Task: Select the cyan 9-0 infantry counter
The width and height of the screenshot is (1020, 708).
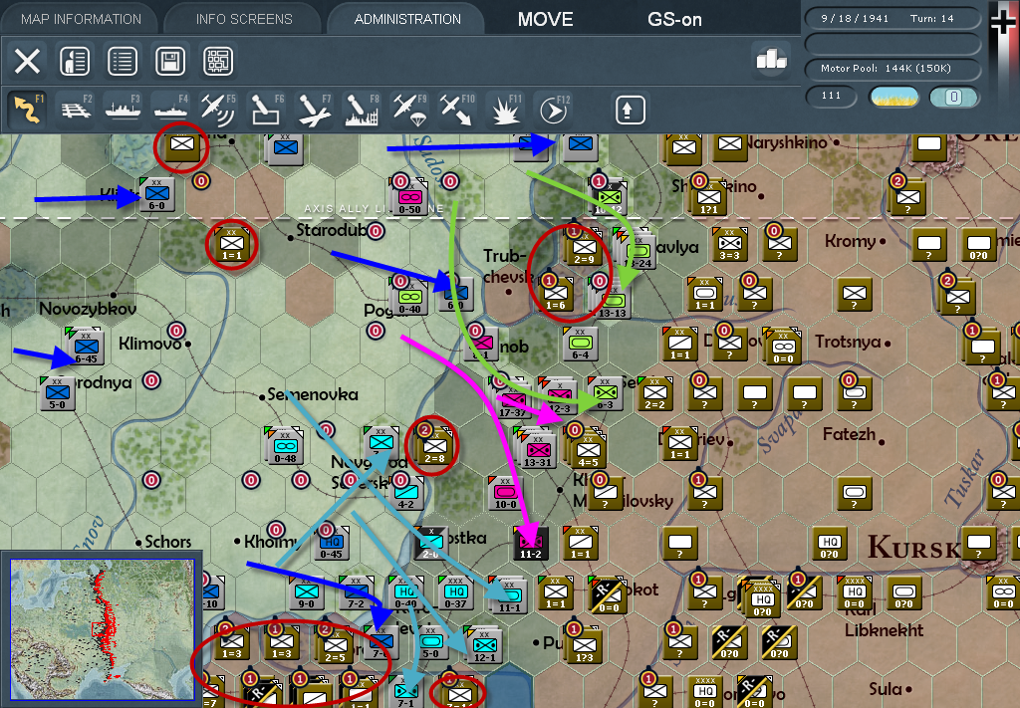Action: coord(307,592)
